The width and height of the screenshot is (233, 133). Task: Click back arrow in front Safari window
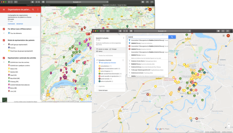coord(101,31)
